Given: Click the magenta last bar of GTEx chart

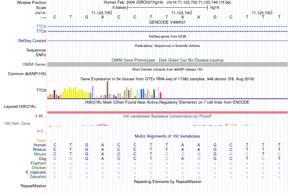Looking at the screenshot, I should point(161,95).
